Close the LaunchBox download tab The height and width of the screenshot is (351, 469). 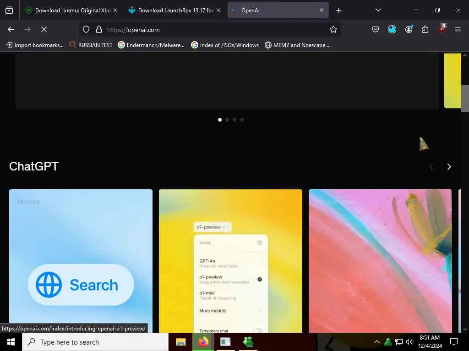click(218, 10)
